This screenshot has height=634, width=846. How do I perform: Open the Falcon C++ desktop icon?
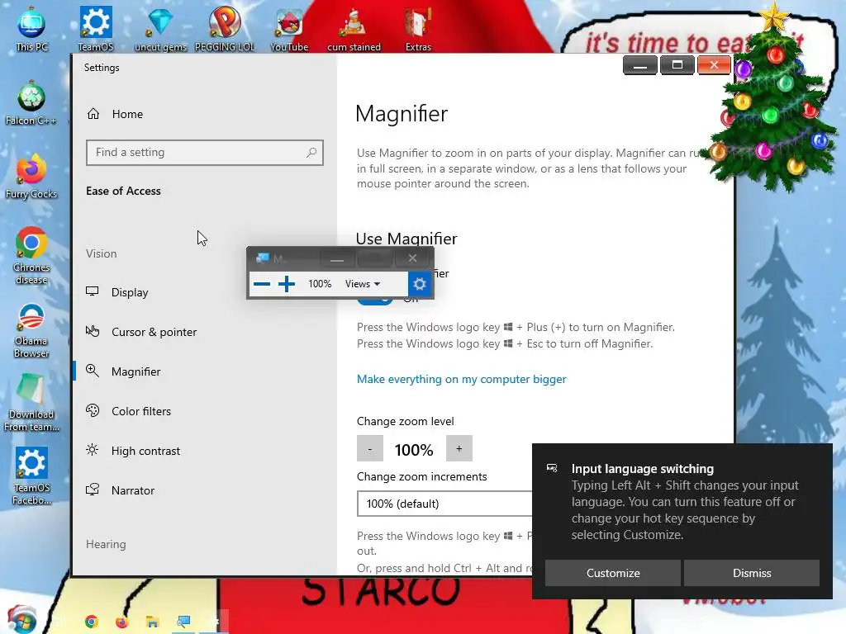pyautogui.click(x=31, y=103)
